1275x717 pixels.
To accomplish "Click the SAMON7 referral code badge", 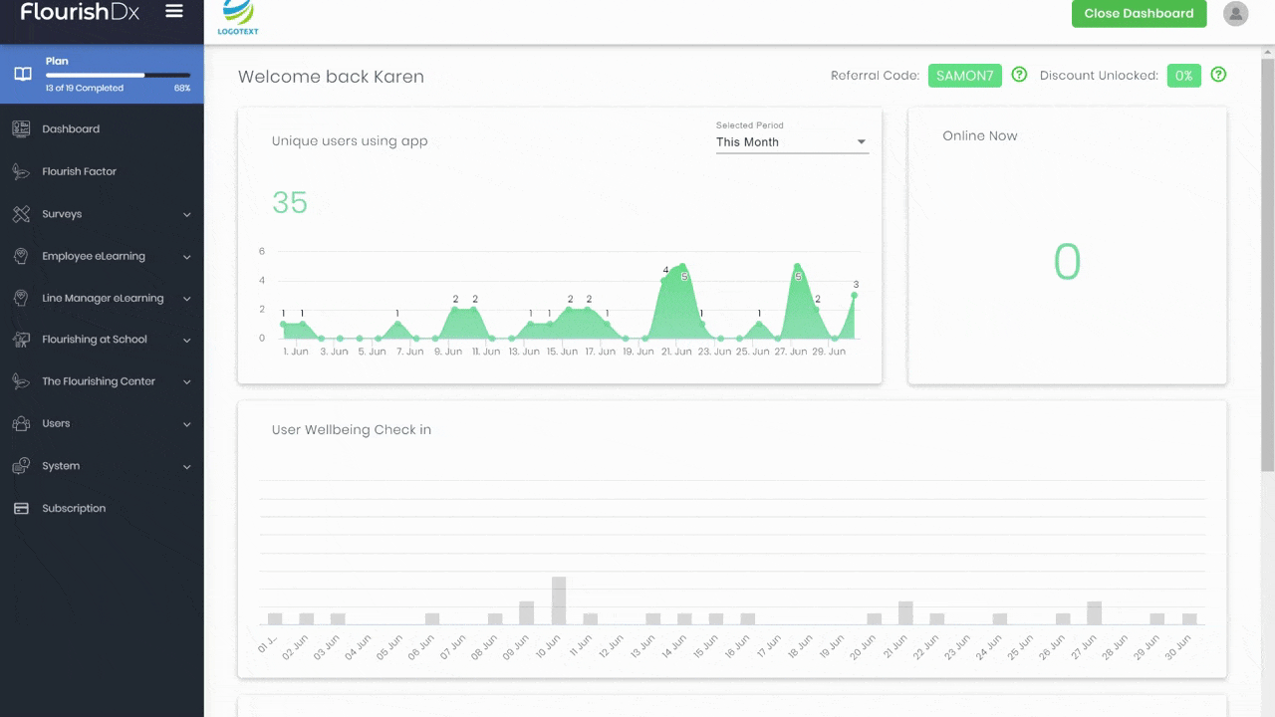I will [x=964, y=76].
